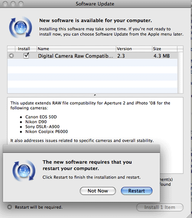This screenshot has height=218, width=192.
Task: Sort updates by Size column header
Action: click(x=165, y=49)
